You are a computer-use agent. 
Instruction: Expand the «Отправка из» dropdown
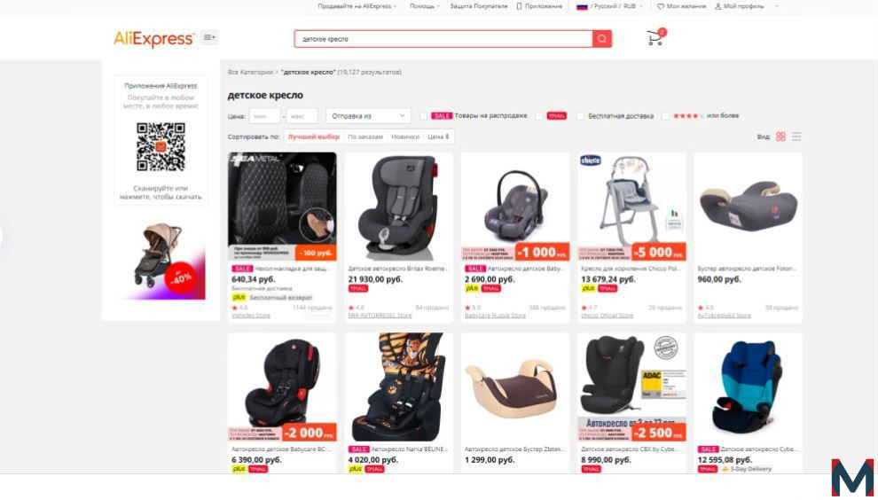(368, 116)
